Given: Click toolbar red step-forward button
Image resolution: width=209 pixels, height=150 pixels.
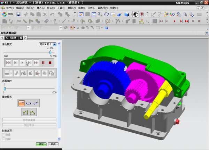Looking at the screenshot, I should (x=181, y=21).
